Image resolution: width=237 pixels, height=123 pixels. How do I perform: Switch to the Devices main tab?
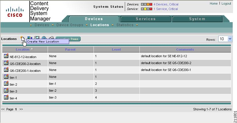point(94,19)
